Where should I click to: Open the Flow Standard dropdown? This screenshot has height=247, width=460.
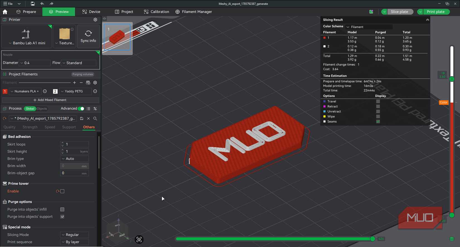(79, 63)
